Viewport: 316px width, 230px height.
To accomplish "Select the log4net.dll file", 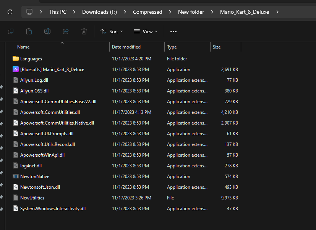I will pyautogui.click(x=31, y=166).
